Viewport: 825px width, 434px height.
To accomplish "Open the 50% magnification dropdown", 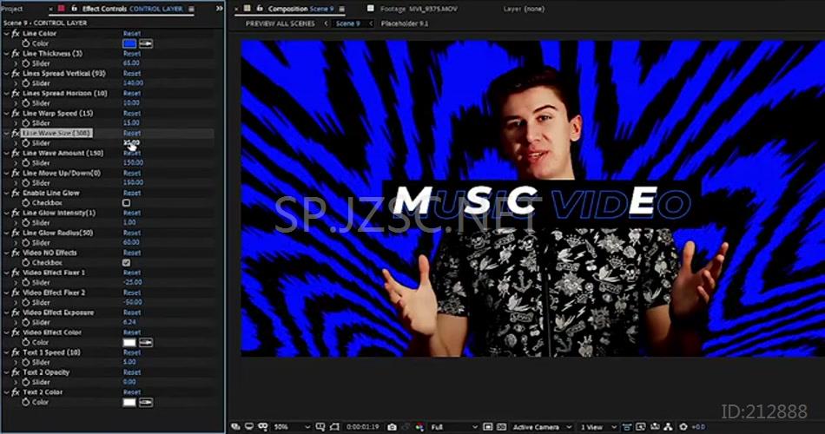I will click(x=290, y=427).
